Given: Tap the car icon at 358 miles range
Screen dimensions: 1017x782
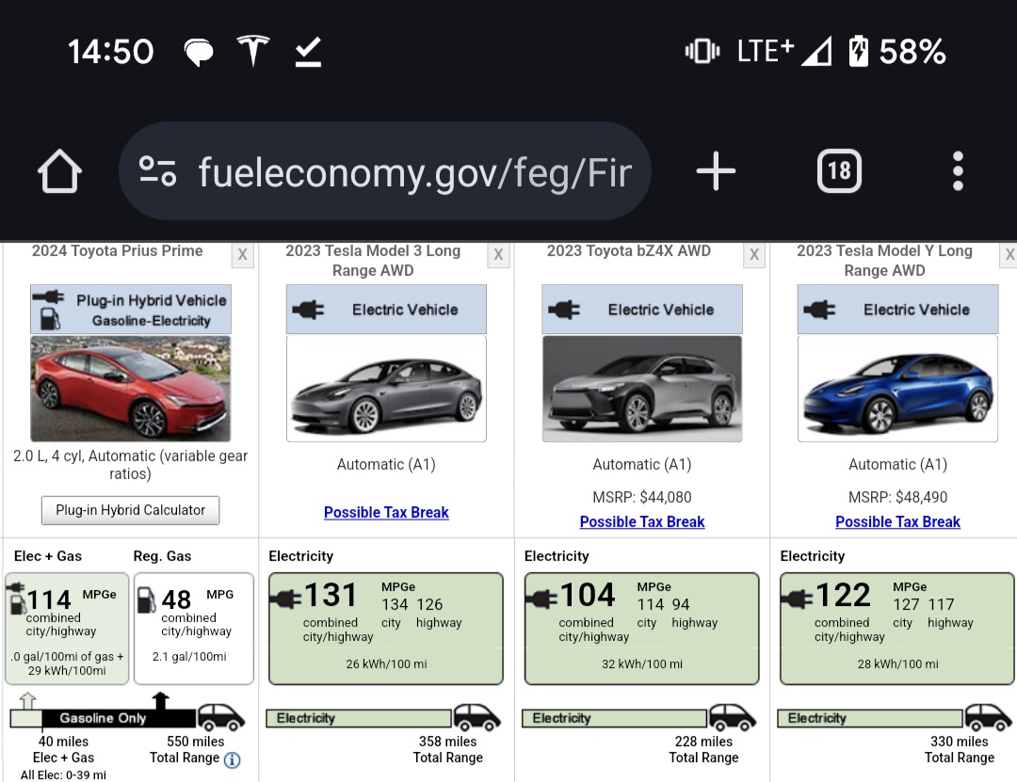Looking at the screenshot, I should click(477, 717).
